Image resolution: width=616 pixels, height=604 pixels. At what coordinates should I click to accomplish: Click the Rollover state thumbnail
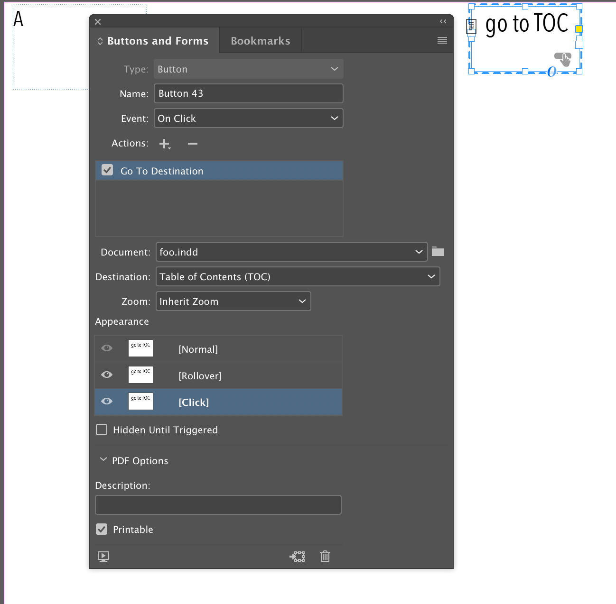point(140,375)
